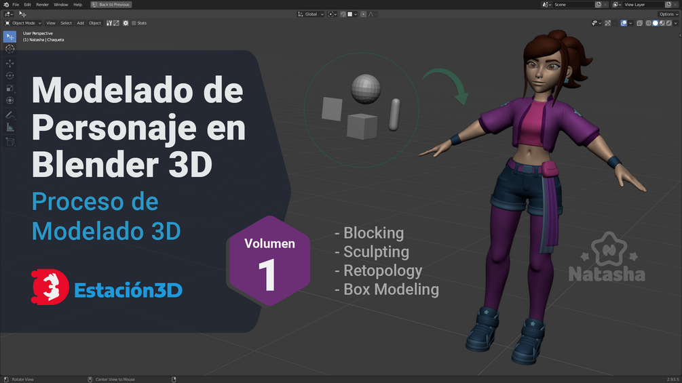
Task: Select the Select Box tool
Action: (x=10, y=37)
